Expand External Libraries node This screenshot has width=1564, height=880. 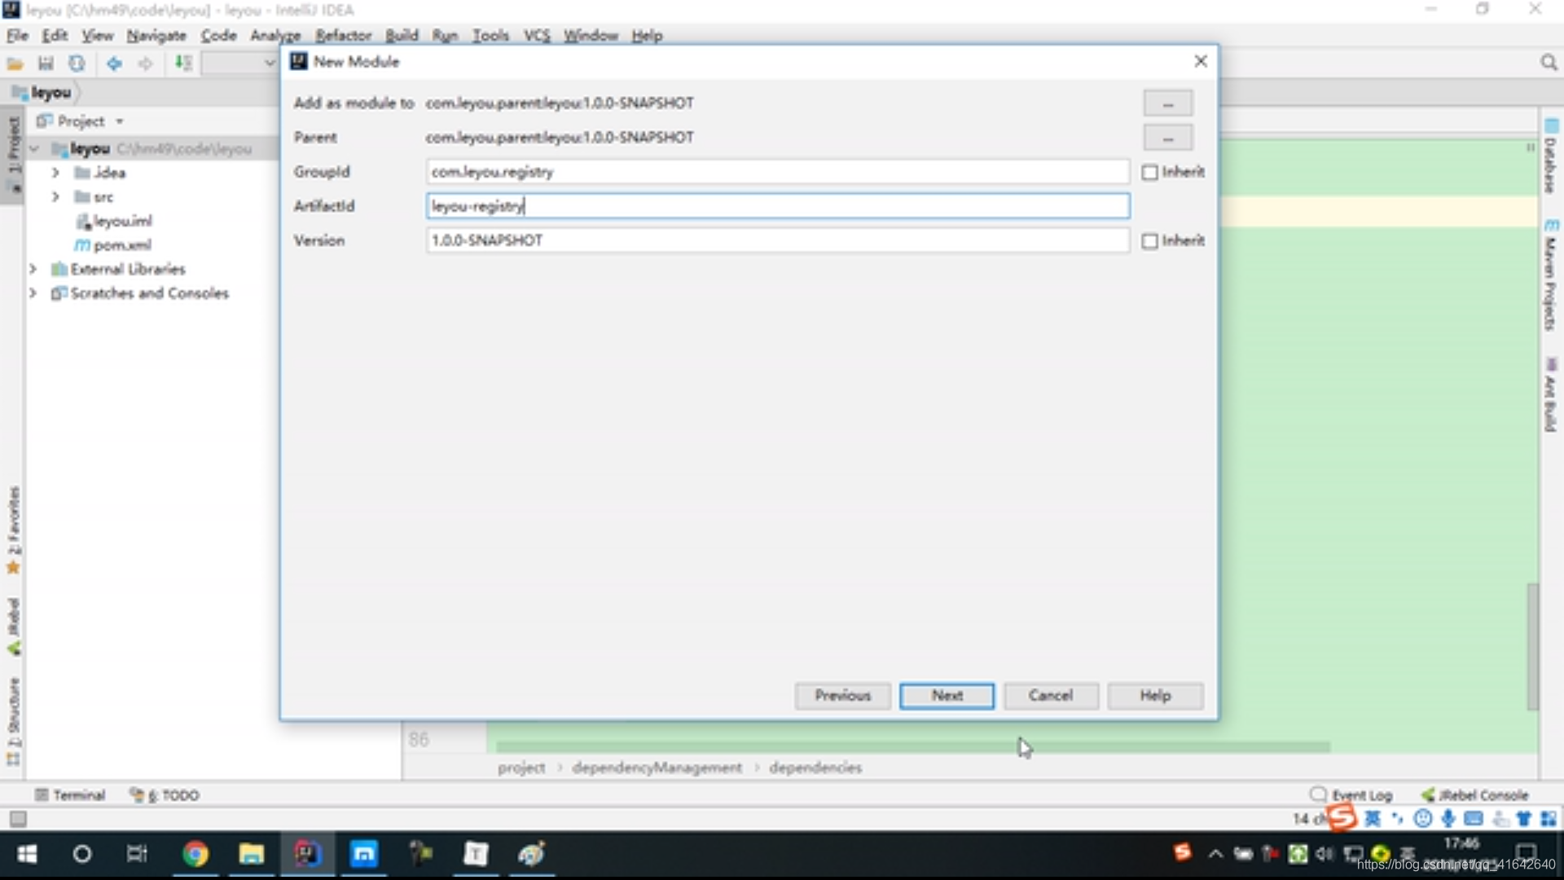pyautogui.click(x=33, y=269)
